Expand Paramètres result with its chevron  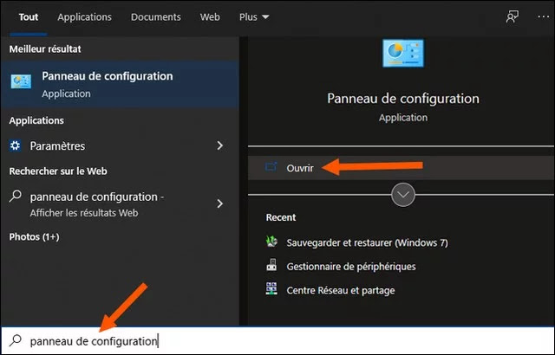[220, 145]
